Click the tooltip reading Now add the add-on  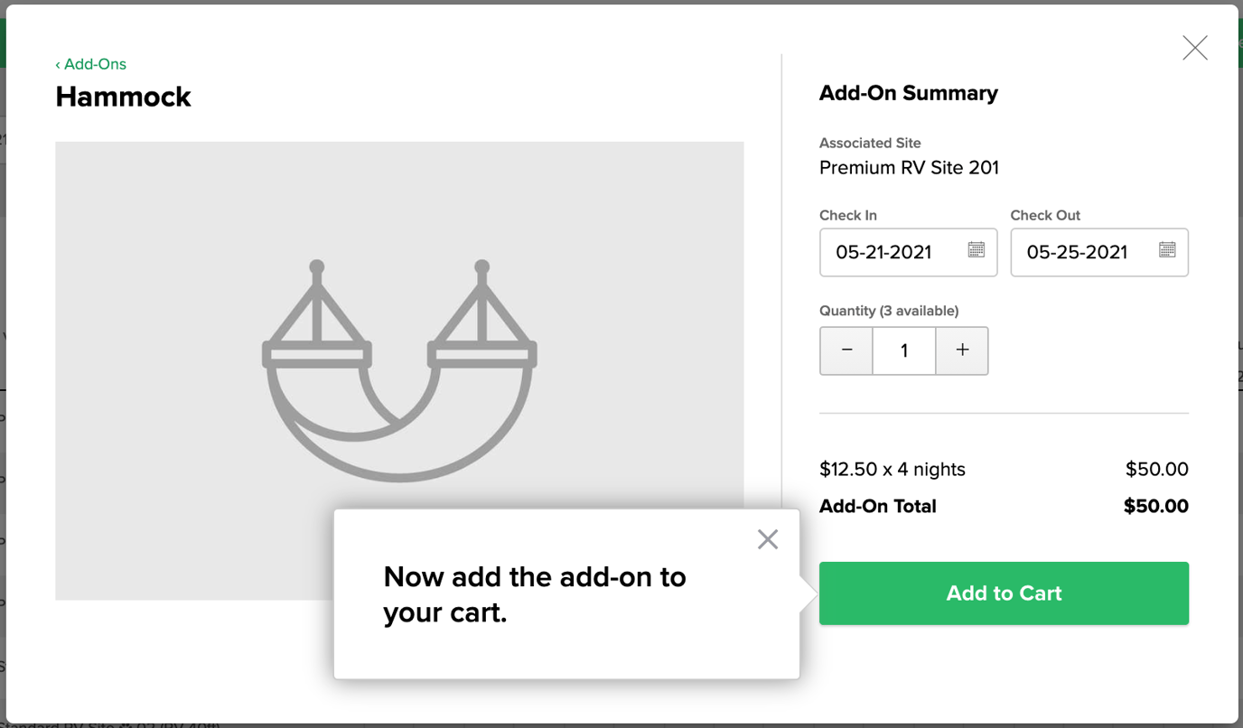click(535, 595)
